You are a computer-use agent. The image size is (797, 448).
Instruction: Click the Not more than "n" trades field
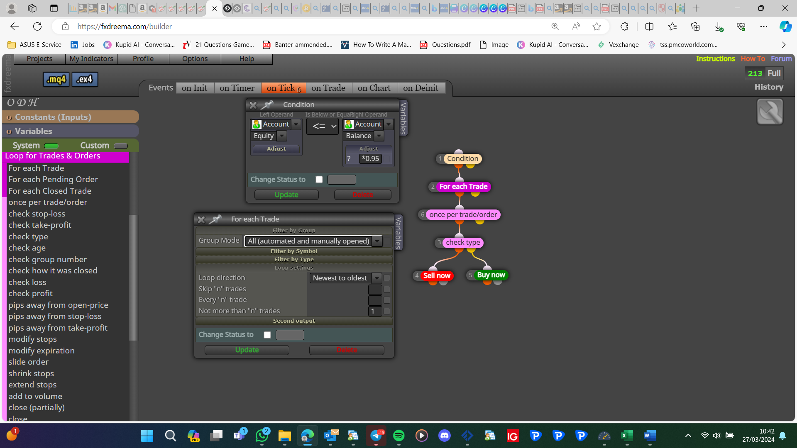(x=375, y=311)
